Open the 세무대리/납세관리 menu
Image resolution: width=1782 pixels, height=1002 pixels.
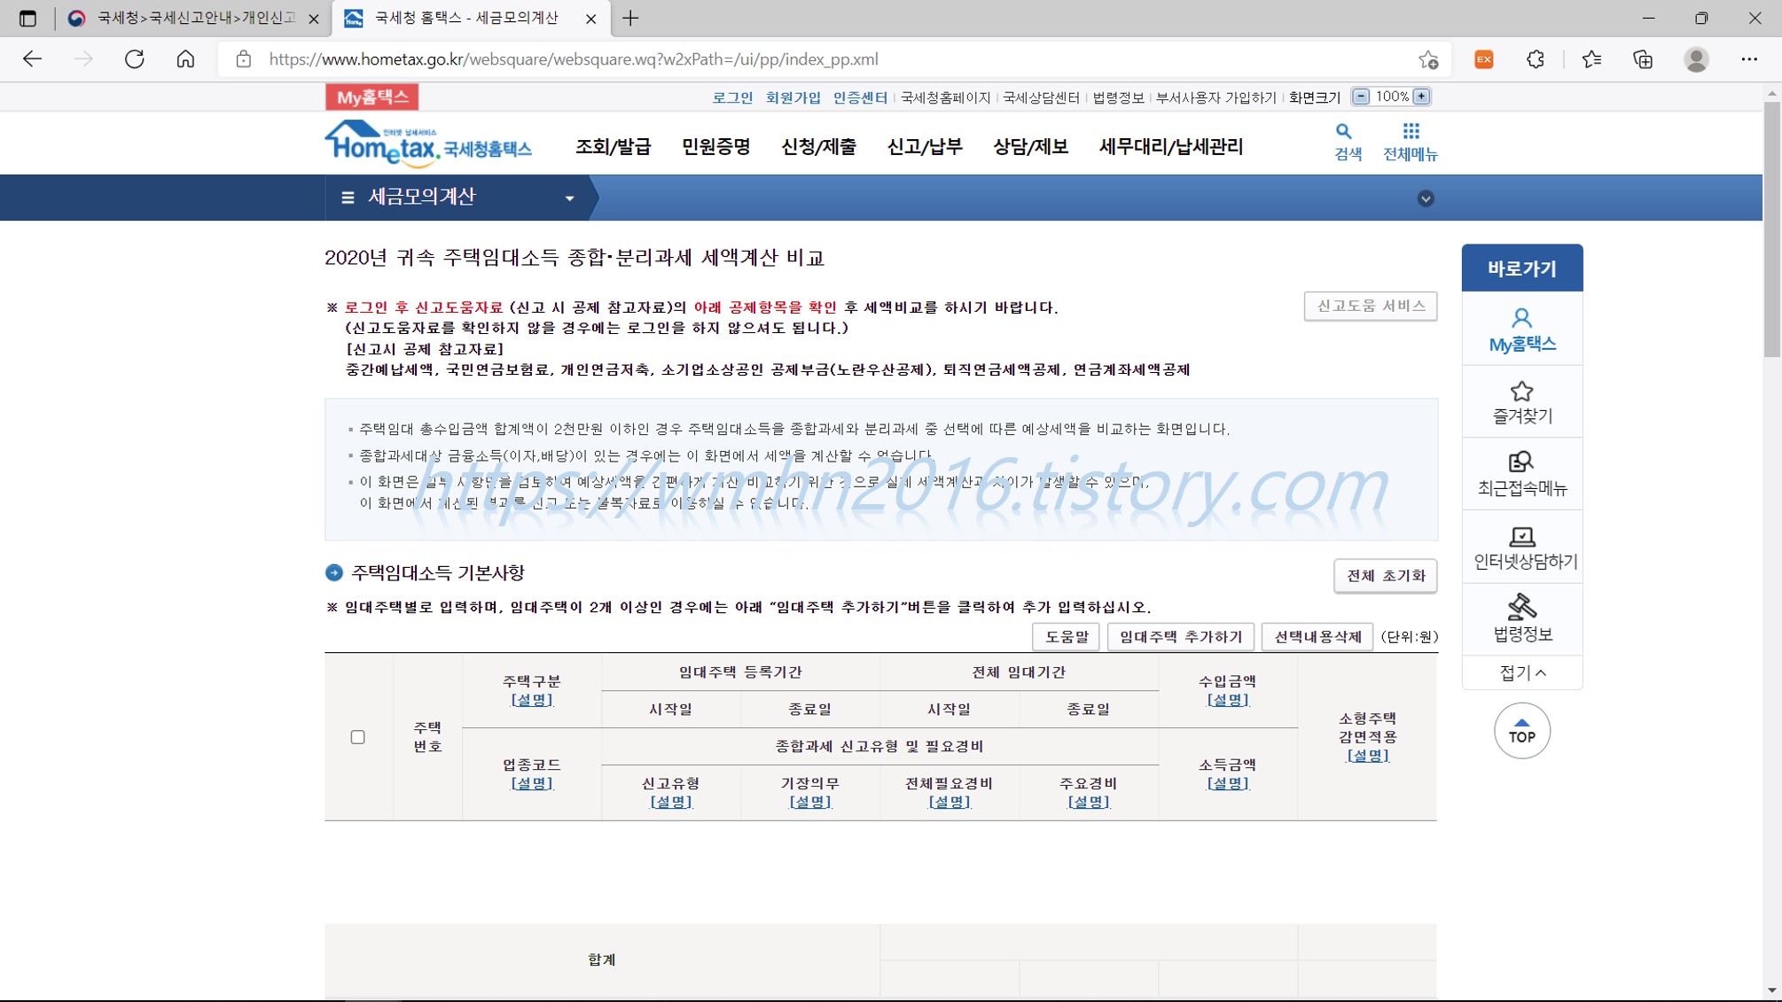(1171, 147)
